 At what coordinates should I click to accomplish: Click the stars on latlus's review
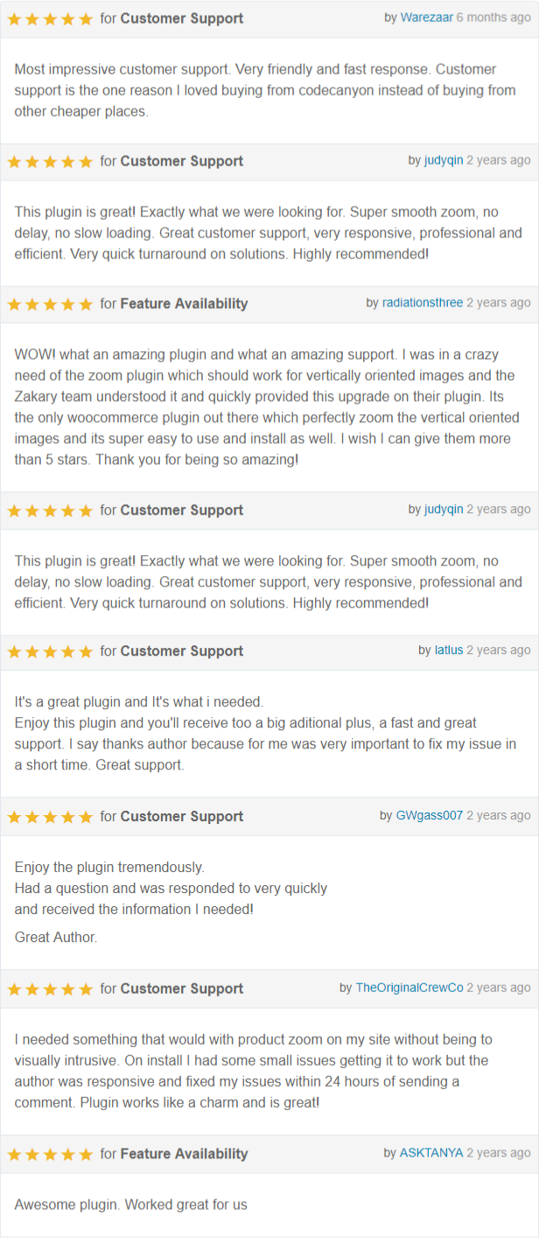coord(50,651)
